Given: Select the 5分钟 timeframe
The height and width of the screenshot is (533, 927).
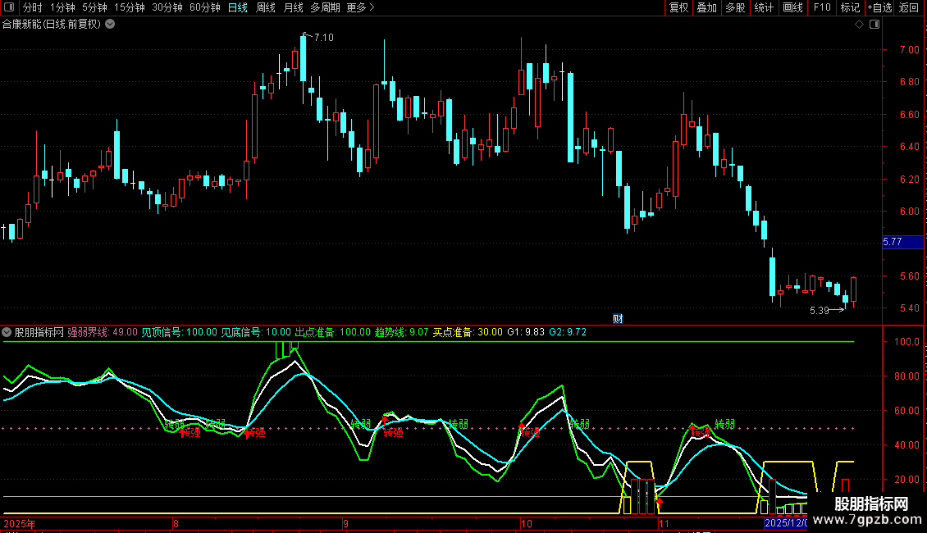Looking at the screenshot, I should point(94,7).
